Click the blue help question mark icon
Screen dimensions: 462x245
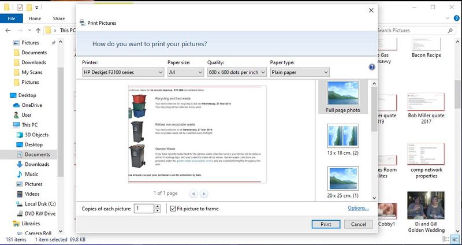pos(372,67)
